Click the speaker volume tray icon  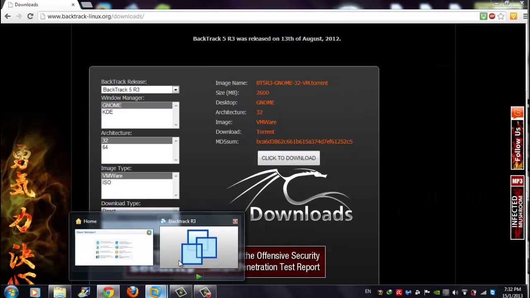pyautogui.click(x=455, y=293)
